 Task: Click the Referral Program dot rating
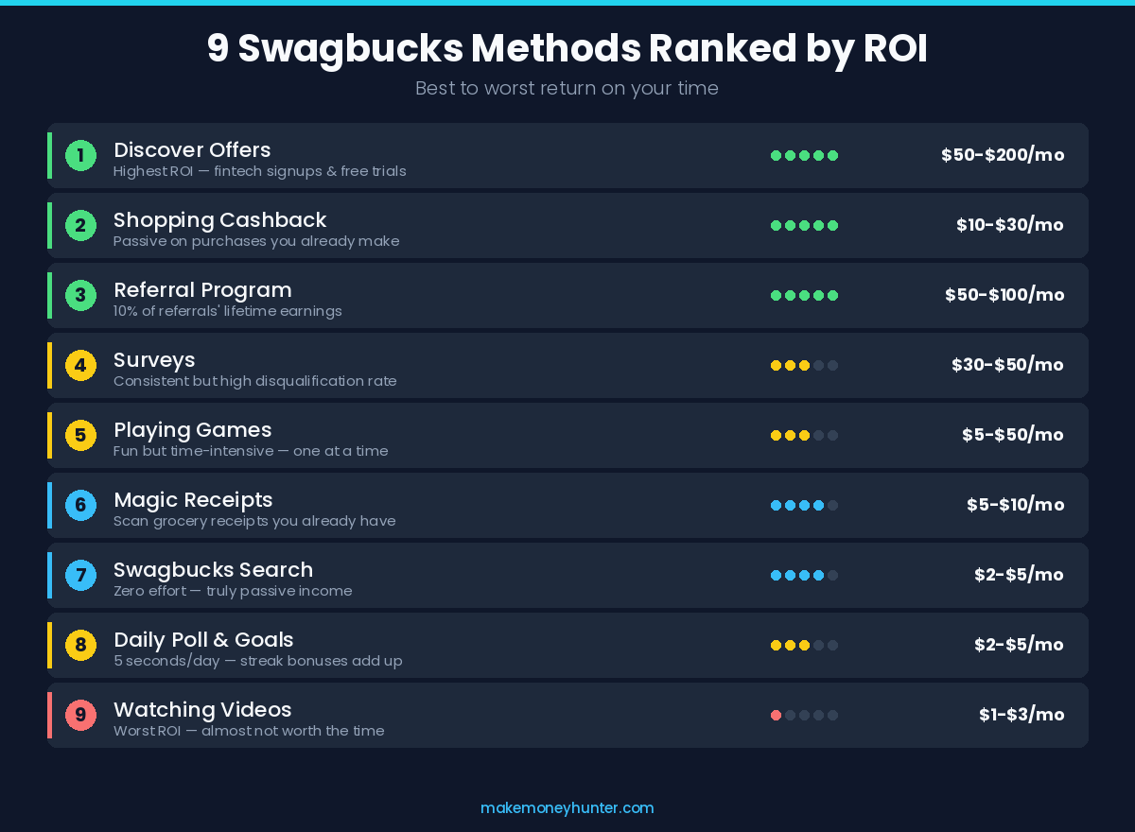pos(804,295)
